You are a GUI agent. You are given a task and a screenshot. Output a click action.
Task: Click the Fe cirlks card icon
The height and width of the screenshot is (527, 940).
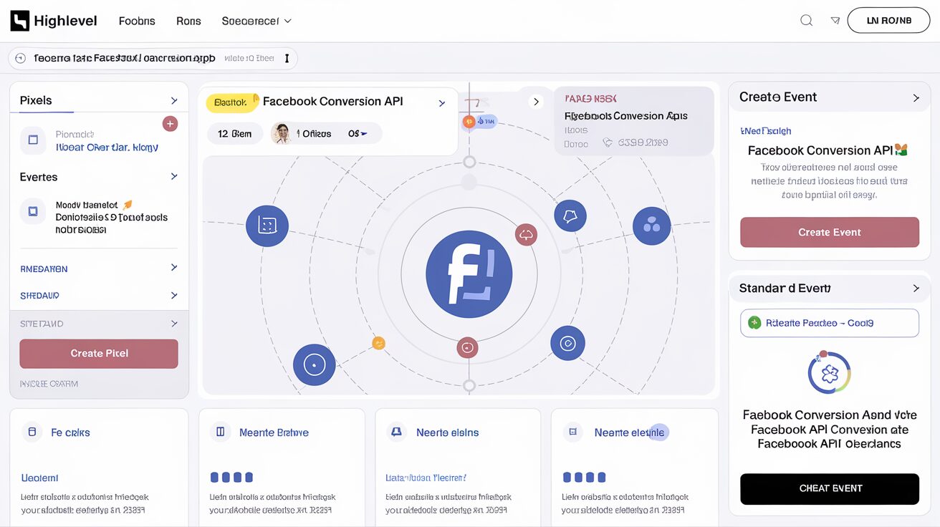[31, 432]
